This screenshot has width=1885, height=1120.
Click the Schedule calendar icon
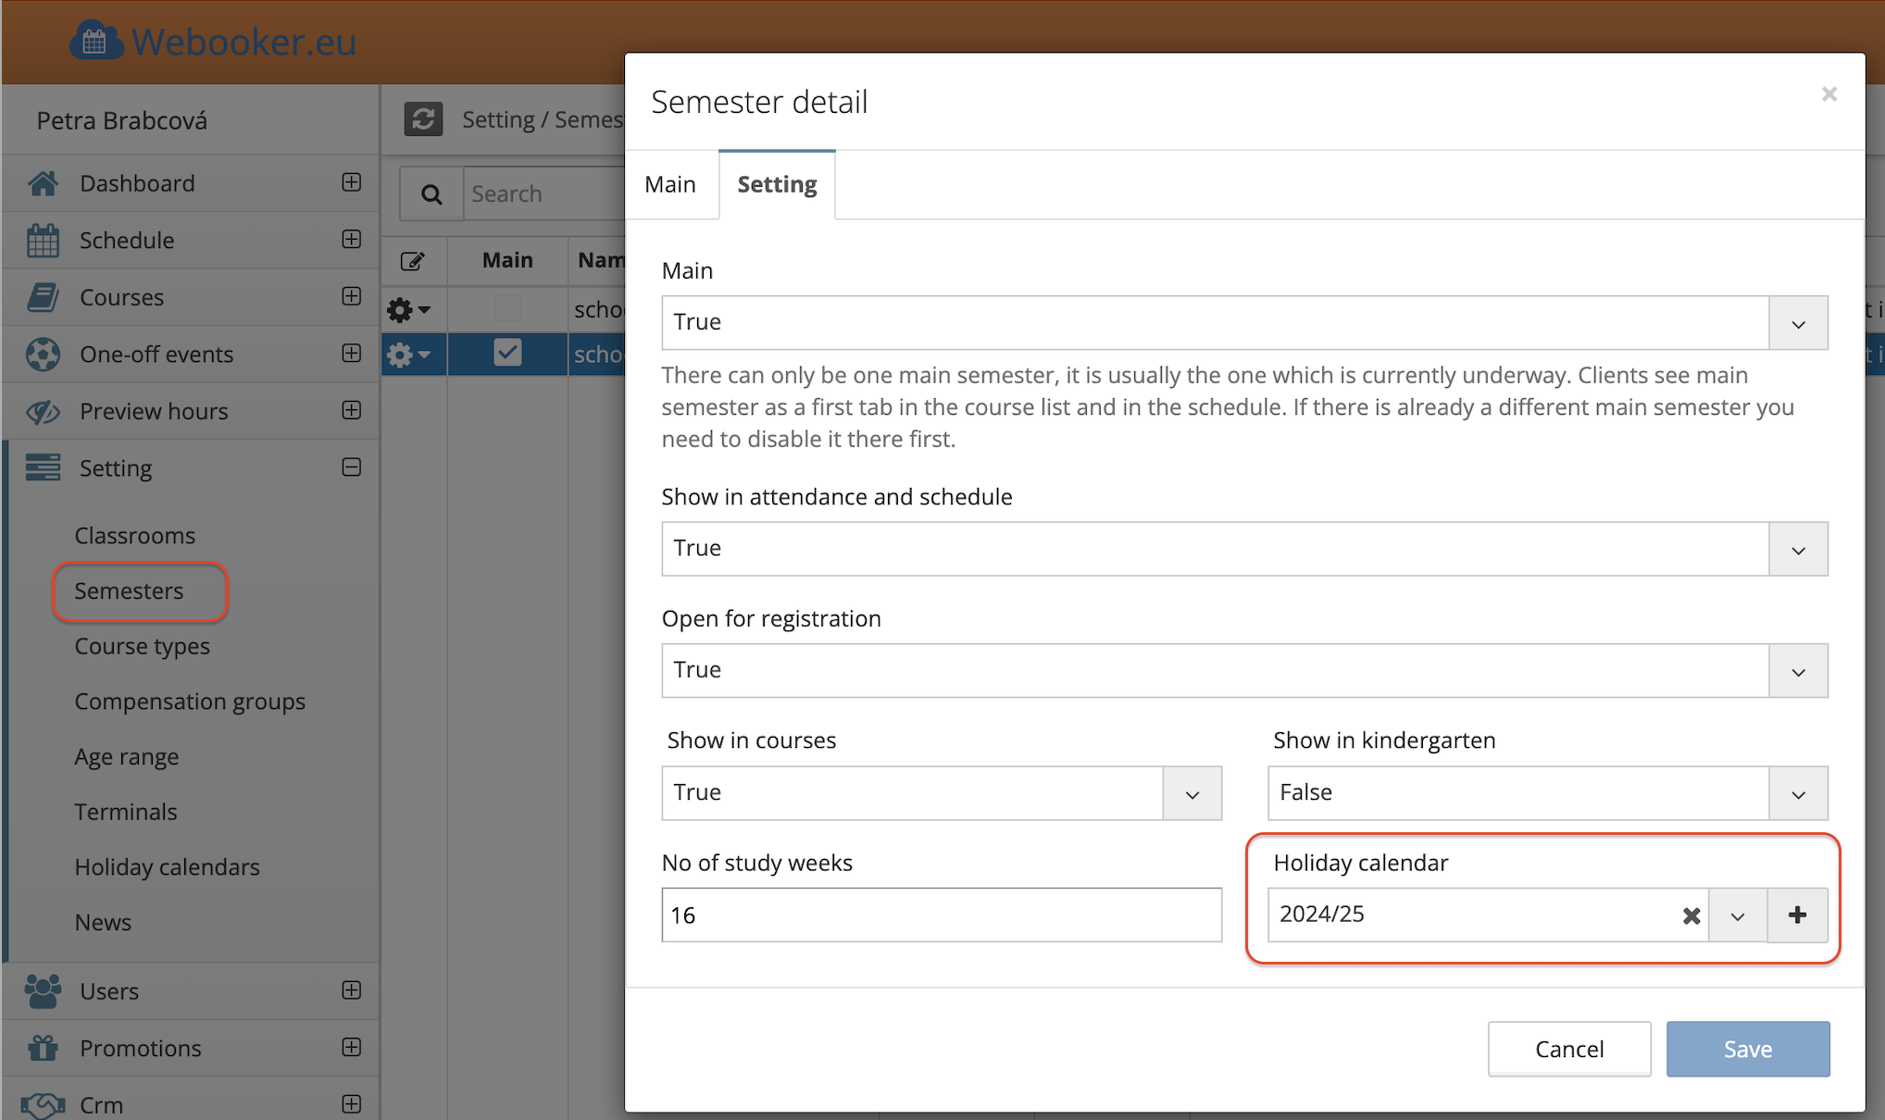click(43, 241)
